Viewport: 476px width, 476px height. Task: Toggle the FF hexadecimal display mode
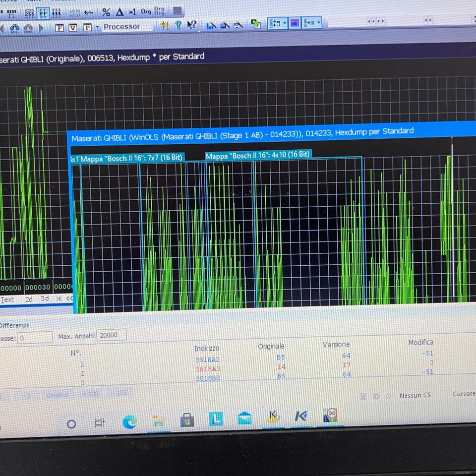click(43, 13)
